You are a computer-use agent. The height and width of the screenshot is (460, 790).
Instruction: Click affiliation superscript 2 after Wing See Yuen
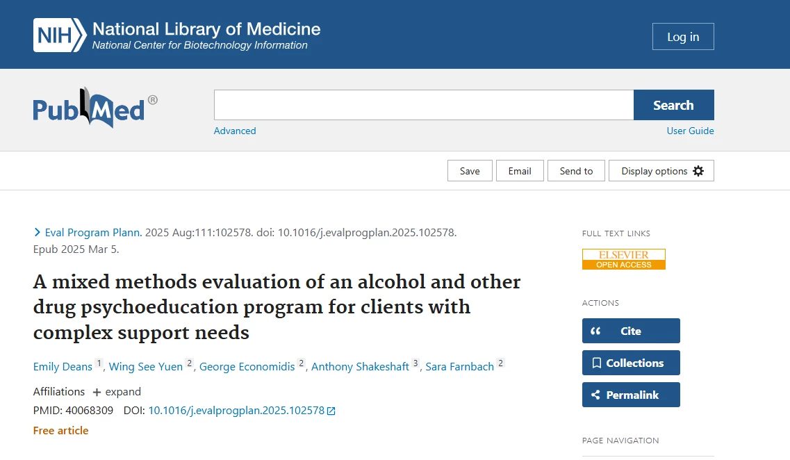click(x=190, y=363)
